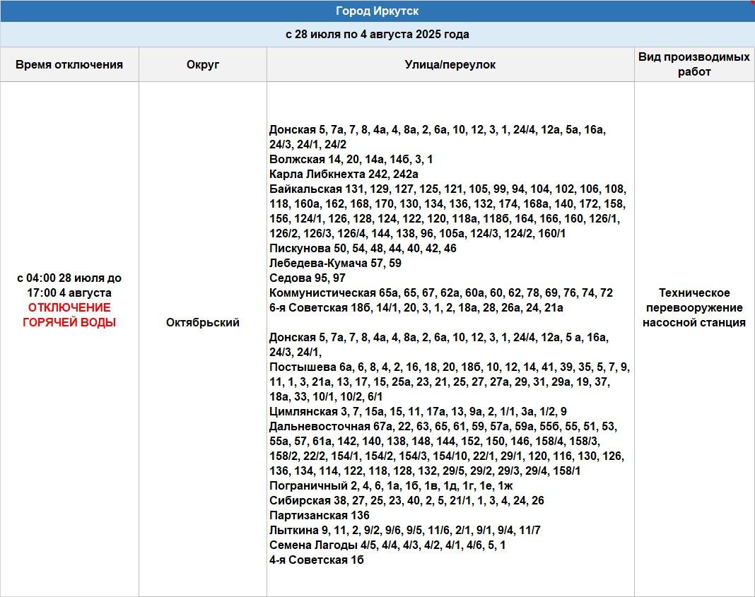Click the 'Город Иркутск' title bar
Viewport: 755px width, 597px height.
(377, 11)
